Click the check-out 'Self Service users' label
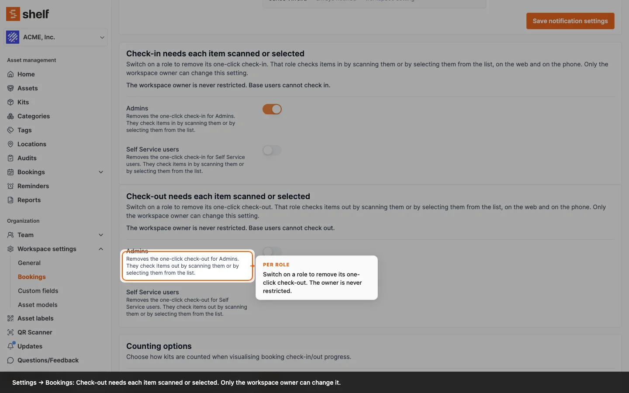Image resolution: width=629 pixels, height=393 pixels. [152, 292]
